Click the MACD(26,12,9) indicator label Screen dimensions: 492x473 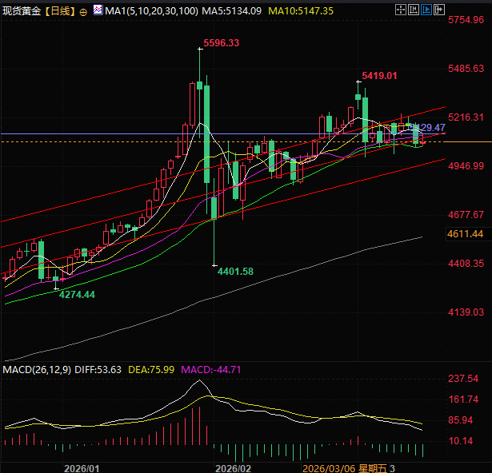[x=37, y=370]
